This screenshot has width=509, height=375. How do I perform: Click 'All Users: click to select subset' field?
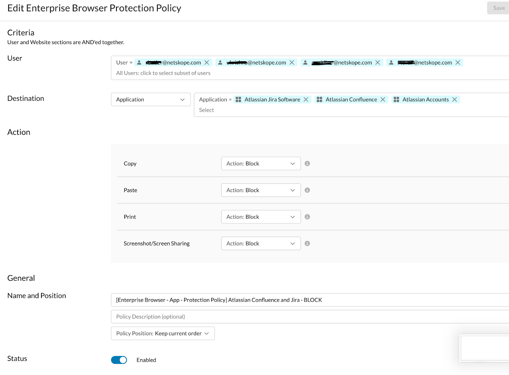pyautogui.click(x=163, y=73)
